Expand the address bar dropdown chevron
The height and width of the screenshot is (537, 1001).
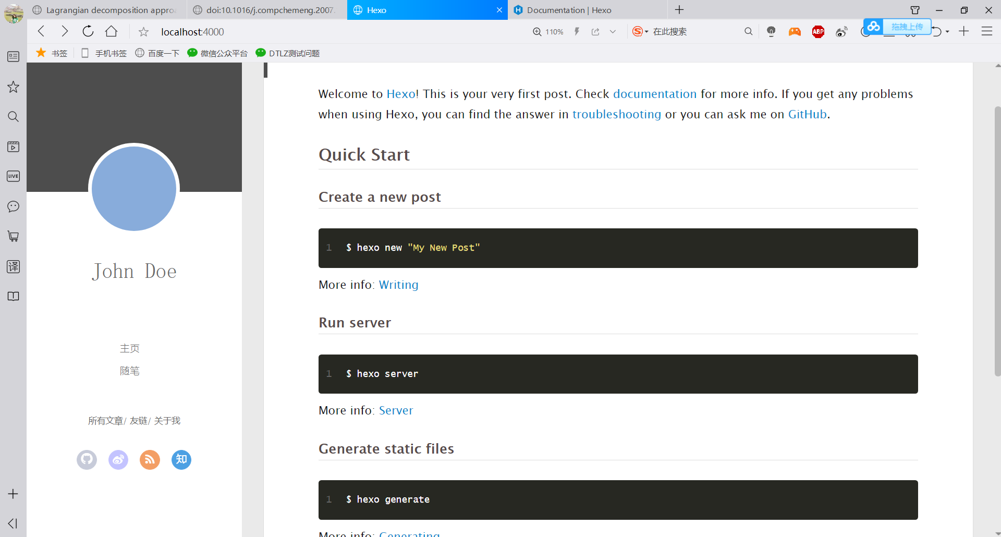coord(613,32)
